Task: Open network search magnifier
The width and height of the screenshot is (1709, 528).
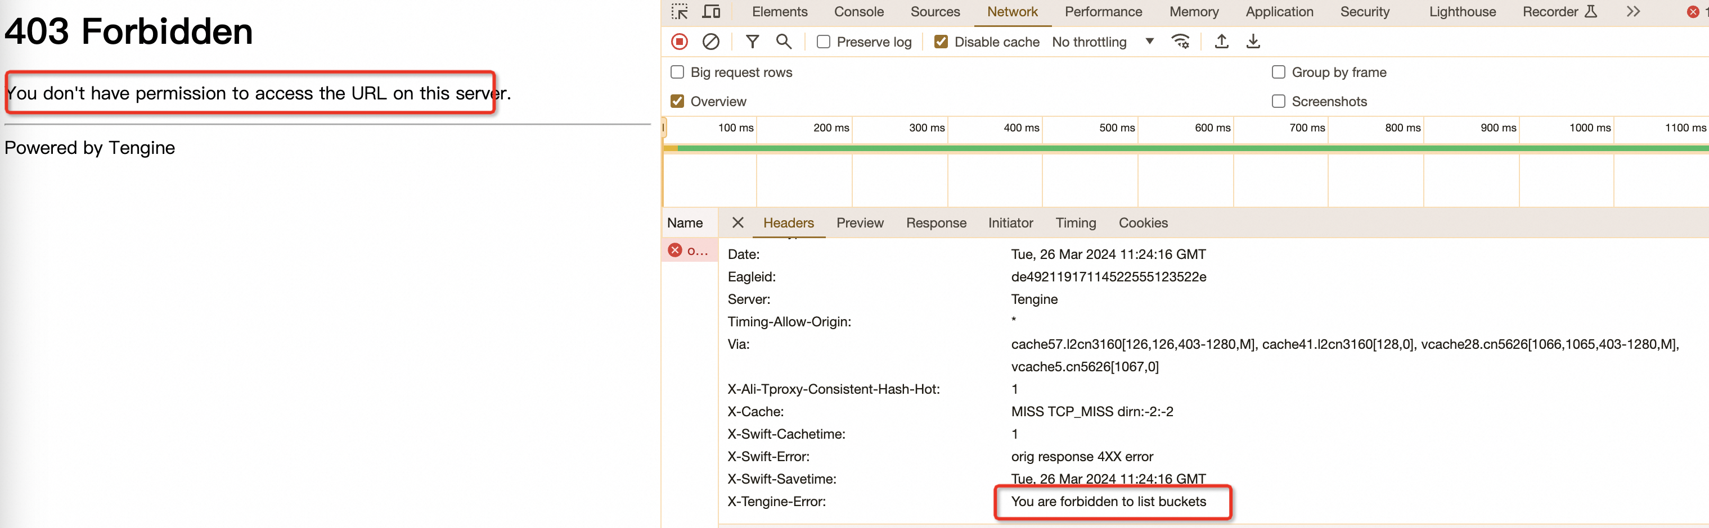Action: click(x=784, y=42)
